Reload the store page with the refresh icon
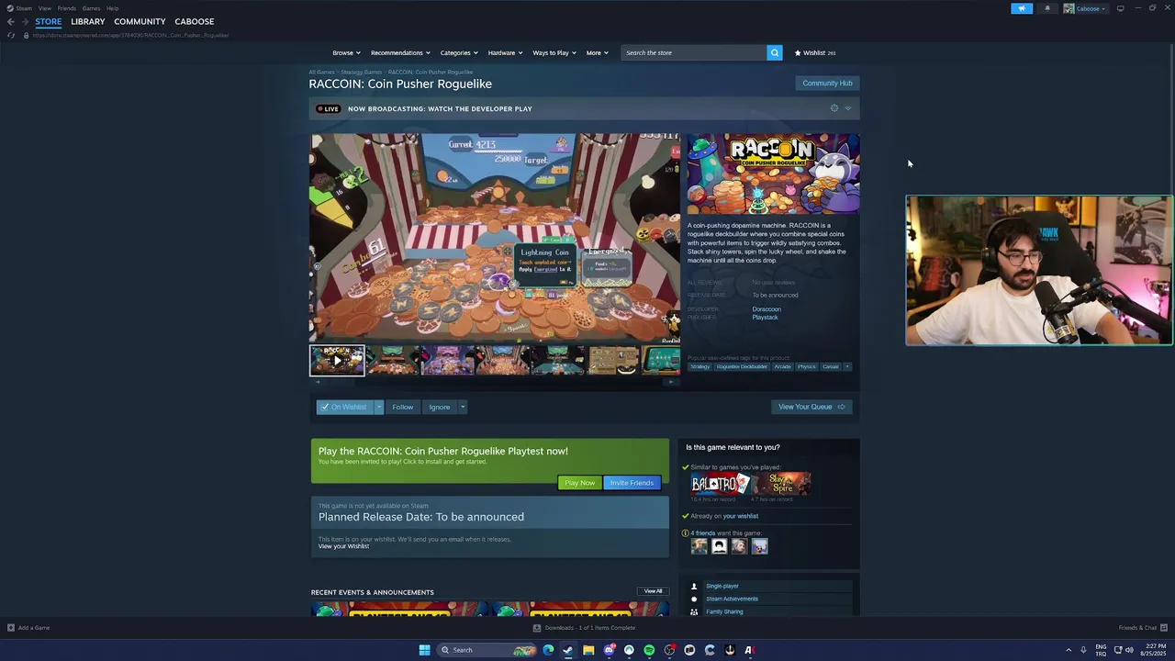Image resolution: width=1175 pixels, height=661 pixels. tap(11, 35)
